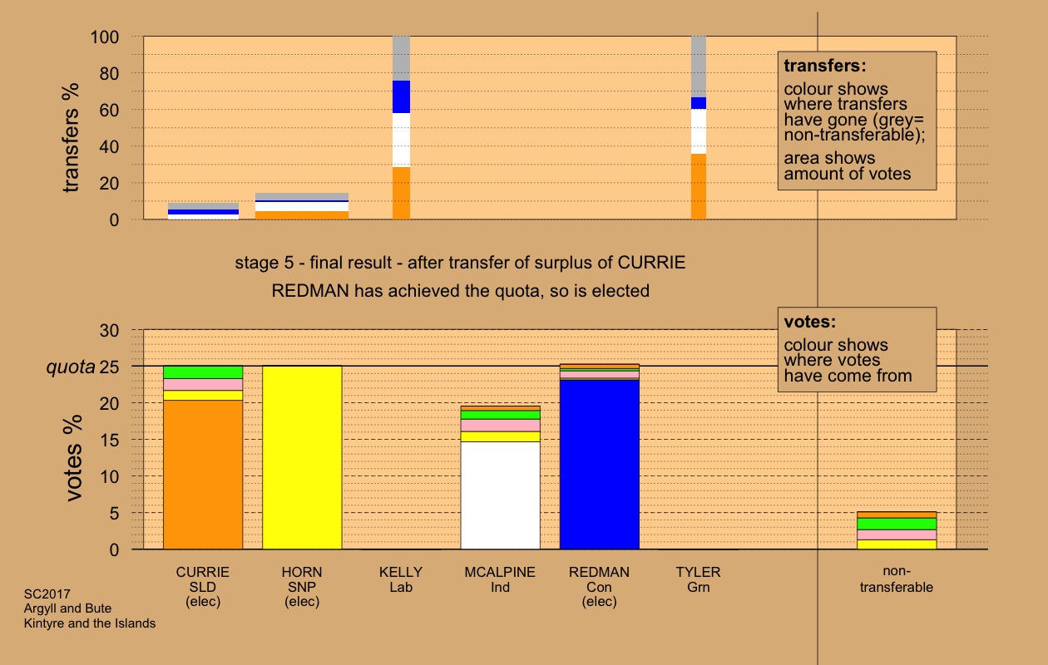Click the grey top of KELLY's transfer bar
Screen dimensions: 1048x665
(x=401, y=58)
